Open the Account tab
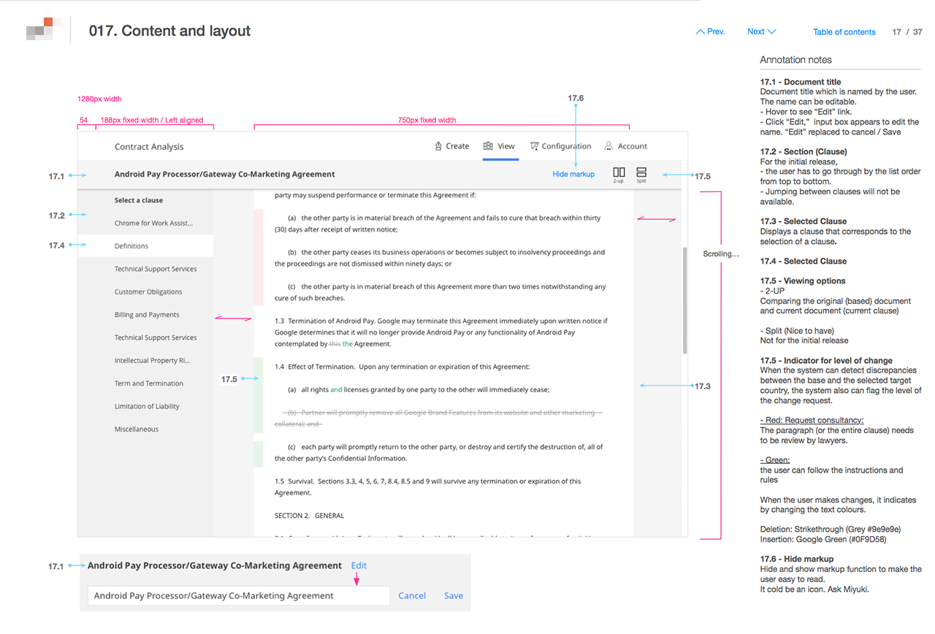The height and width of the screenshot is (634, 935). (x=625, y=146)
